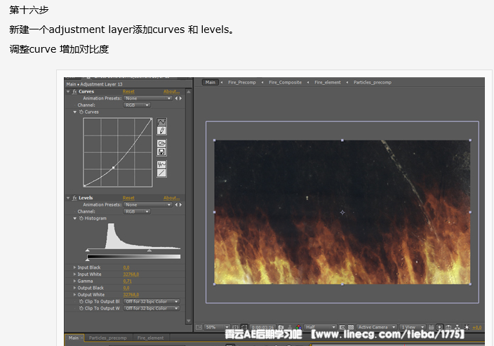Click the save curve floppy disk icon
Viewport: 494px width, 346px height.
[161, 152]
